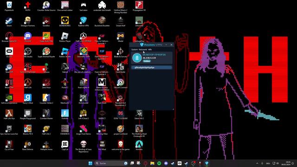Minimize the Radmin VPN window
The image size is (297, 167).
[x=166, y=45]
